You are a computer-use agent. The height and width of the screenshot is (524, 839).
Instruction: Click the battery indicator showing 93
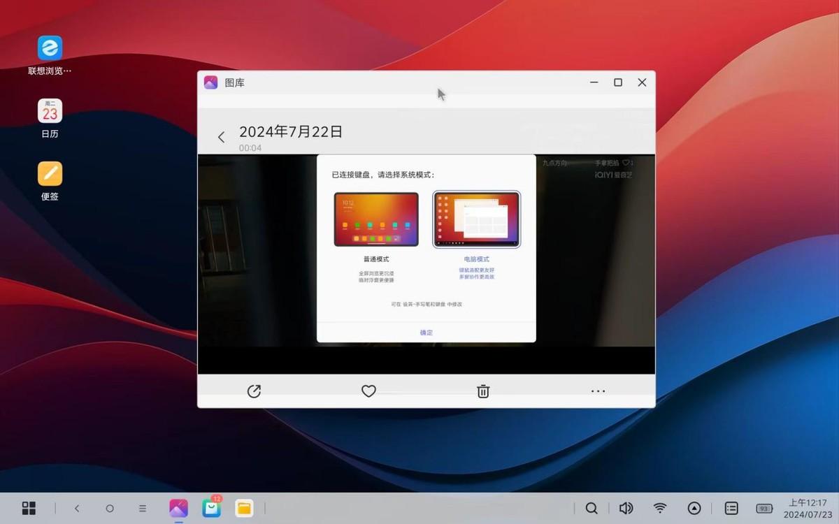point(764,509)
